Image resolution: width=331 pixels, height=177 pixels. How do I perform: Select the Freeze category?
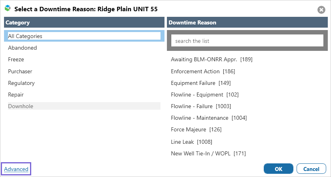coord(16,59)
